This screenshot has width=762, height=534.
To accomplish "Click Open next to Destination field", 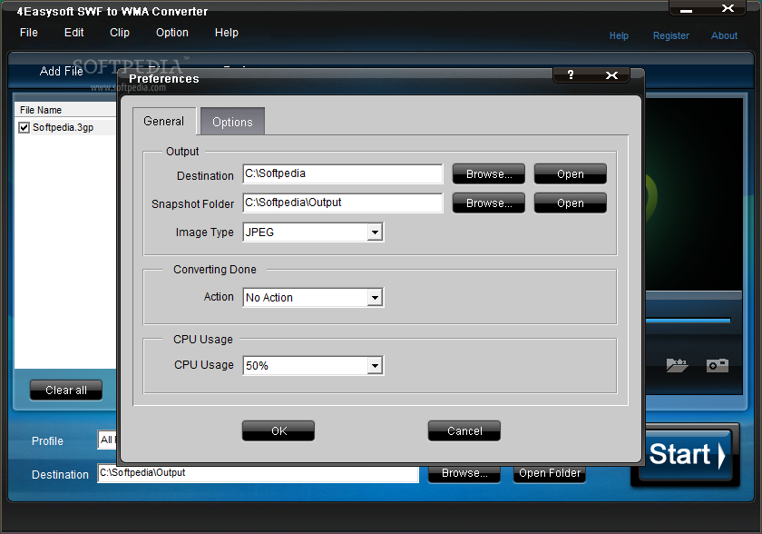I will click(x=571, y=173).
